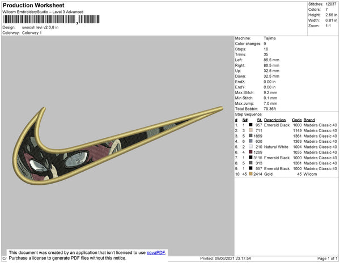Click the Wilcom brand in row 10

coord(310,174)
